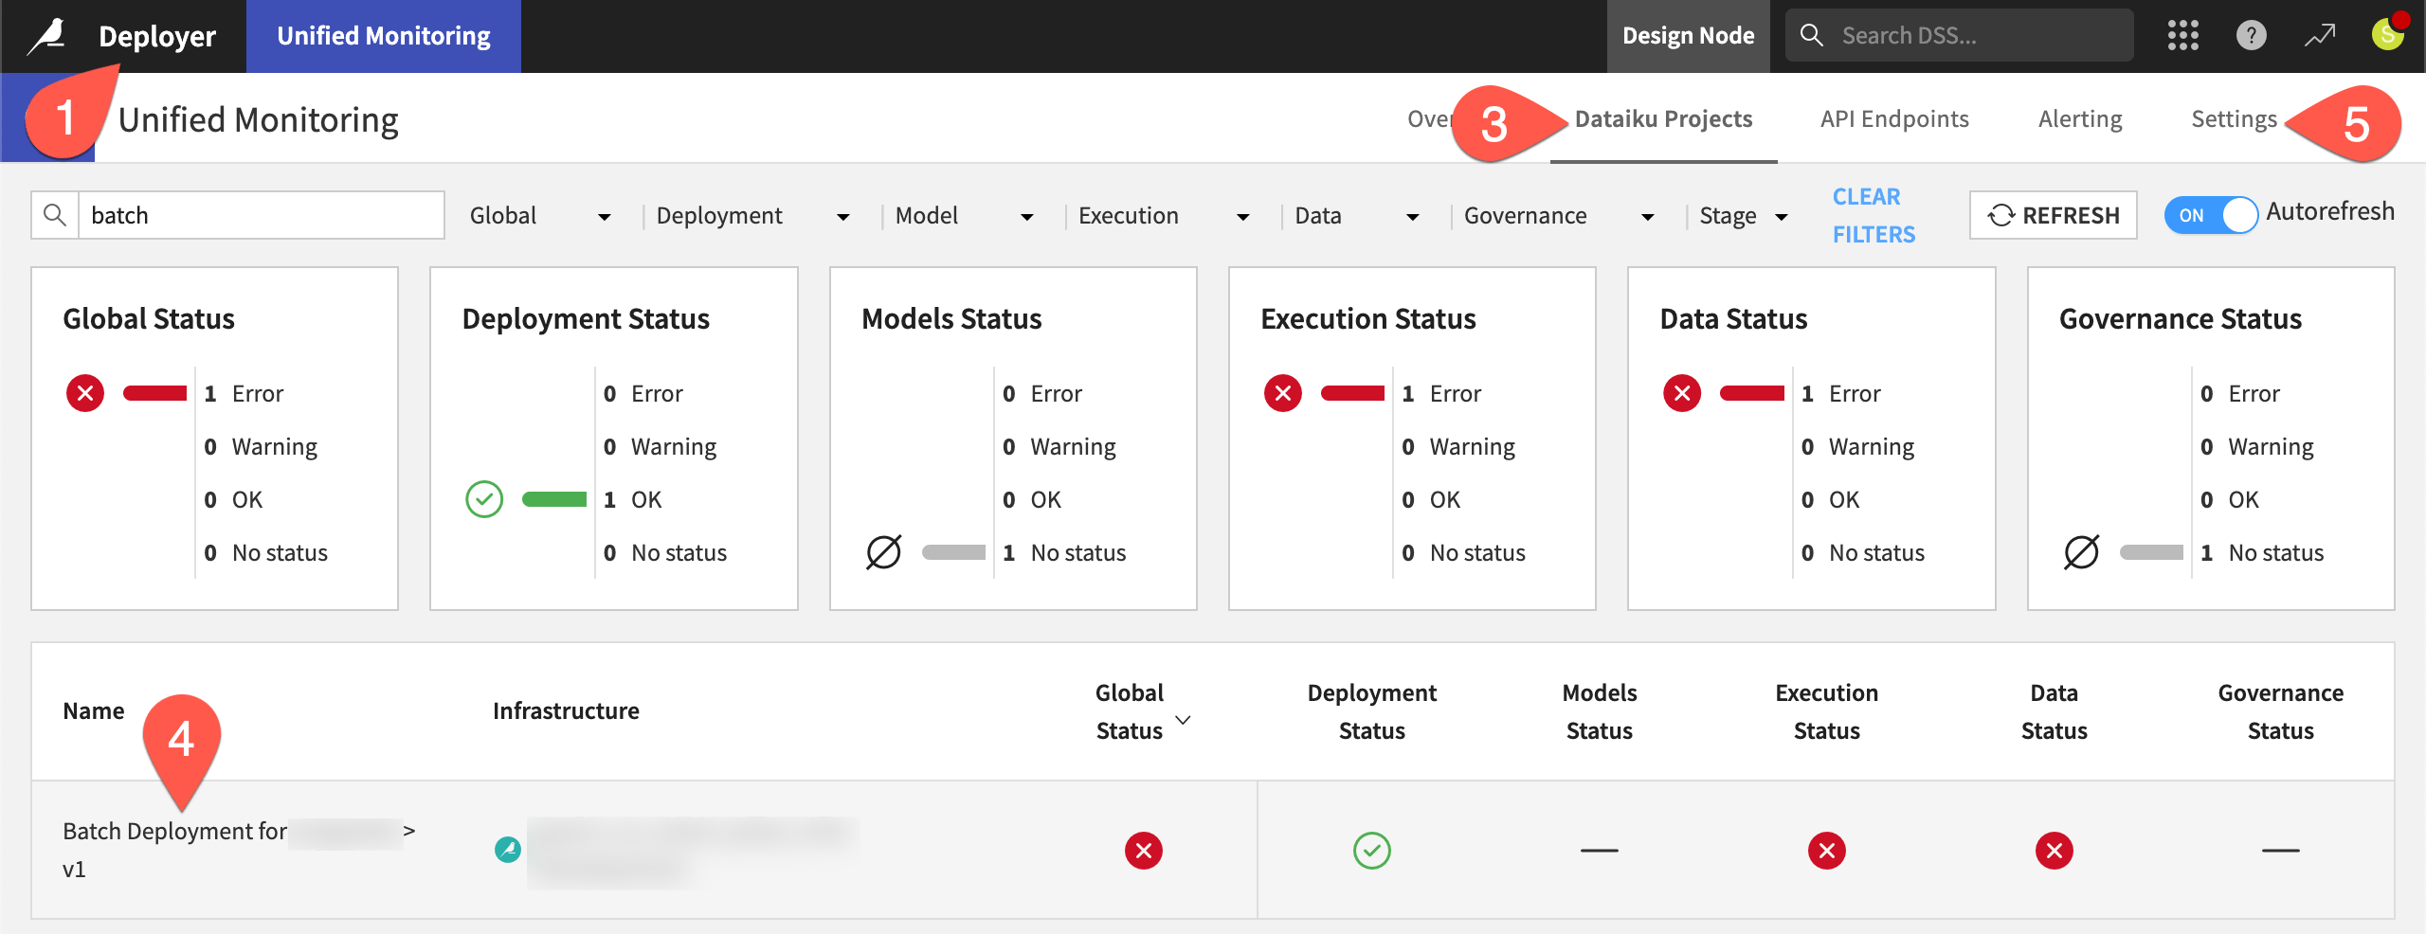
Task: Open the Alerting tab
Action: [x=2079, y=118]
